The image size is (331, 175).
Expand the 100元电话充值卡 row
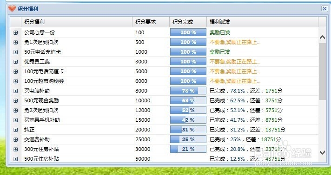click(x=16, y=71)
